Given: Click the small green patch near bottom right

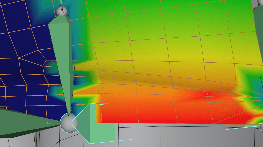Looking at the screenshot, I should (251, 126).
